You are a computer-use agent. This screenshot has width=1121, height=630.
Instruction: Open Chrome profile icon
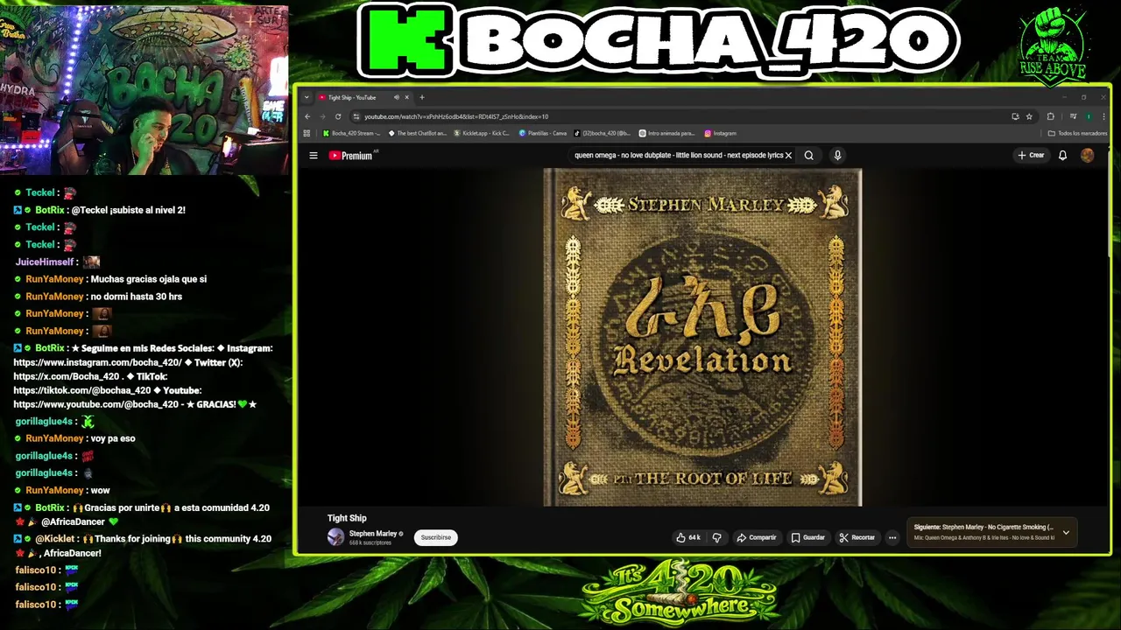[1088, 116]
